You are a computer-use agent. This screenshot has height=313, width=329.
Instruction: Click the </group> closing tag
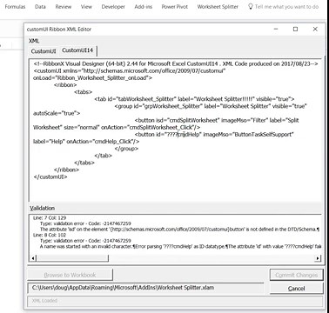[126, 149]
